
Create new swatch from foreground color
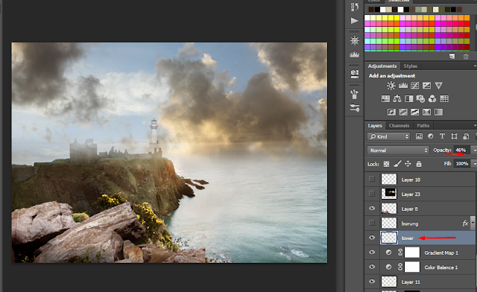(x=452, y=57)
